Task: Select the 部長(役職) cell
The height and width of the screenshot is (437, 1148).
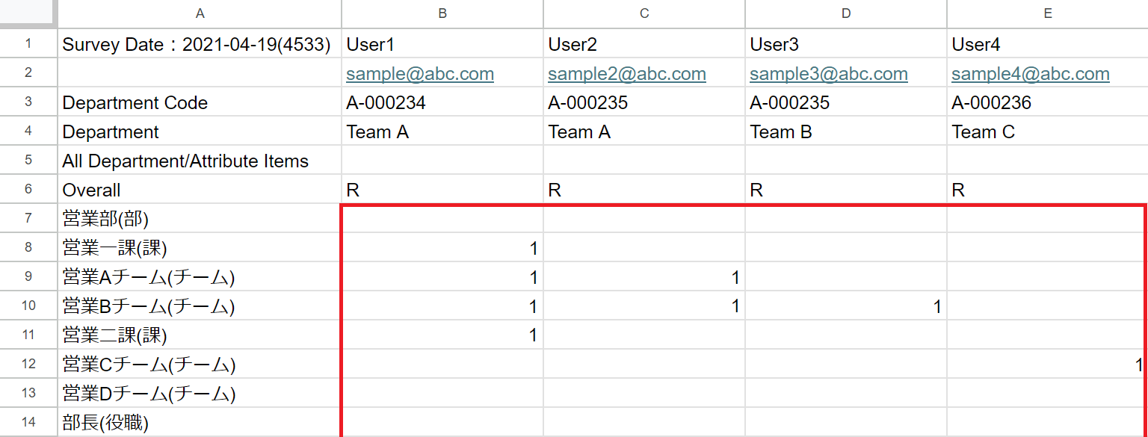Action: pos(105,423)
